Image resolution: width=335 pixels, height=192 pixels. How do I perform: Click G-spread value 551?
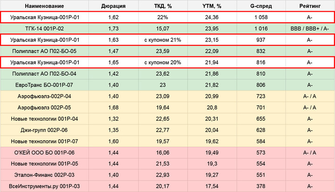261,175
